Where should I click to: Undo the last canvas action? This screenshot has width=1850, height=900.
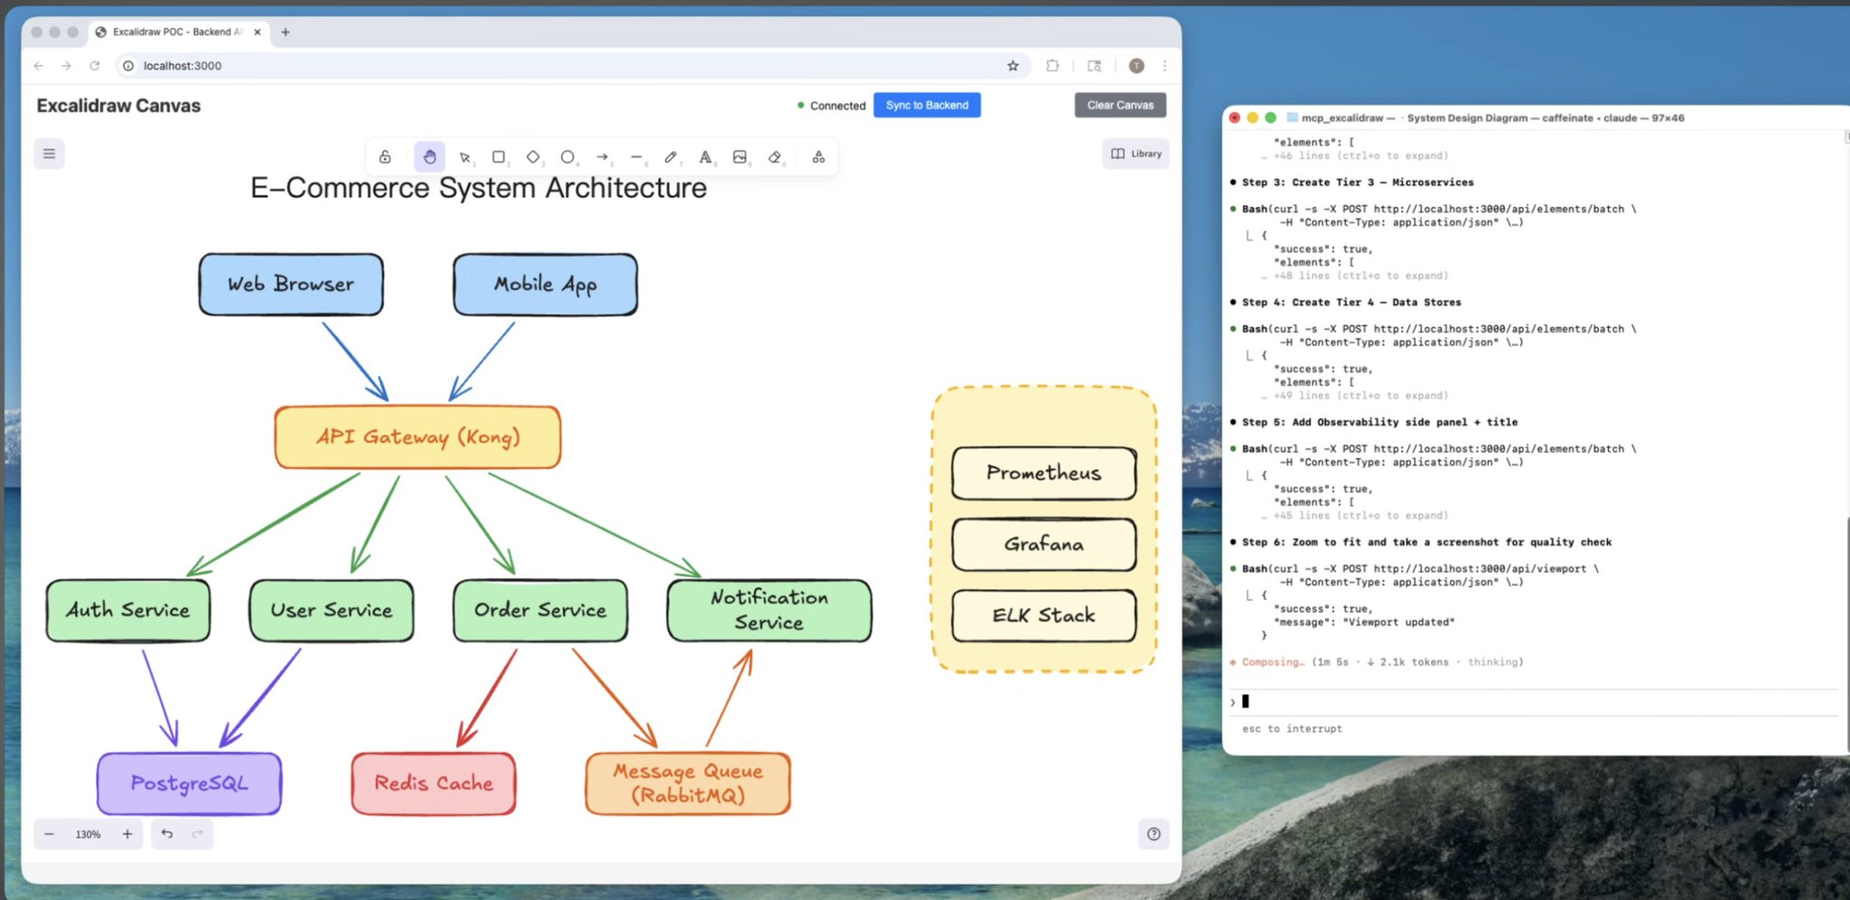point(167,834)
